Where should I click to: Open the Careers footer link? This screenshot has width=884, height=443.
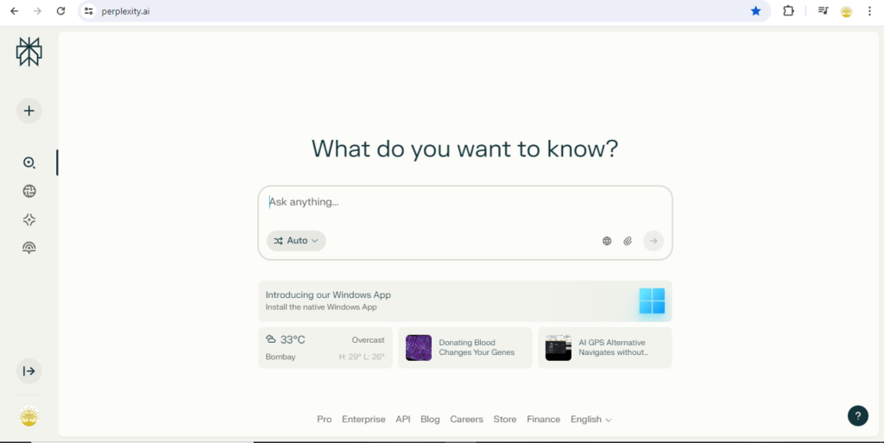pyautogui.click(x=466, y=420)
